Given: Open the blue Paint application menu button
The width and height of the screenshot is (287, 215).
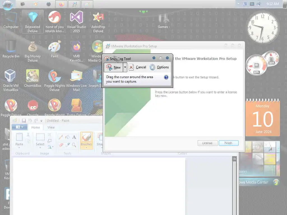Looking at the screenshot, I should (x=19, y=127).
